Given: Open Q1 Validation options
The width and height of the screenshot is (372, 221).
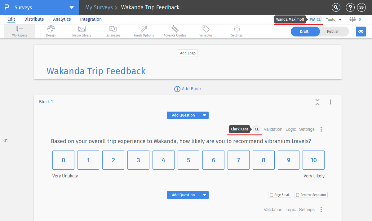Looking at the screenshot, I should (x=273, y=129).
